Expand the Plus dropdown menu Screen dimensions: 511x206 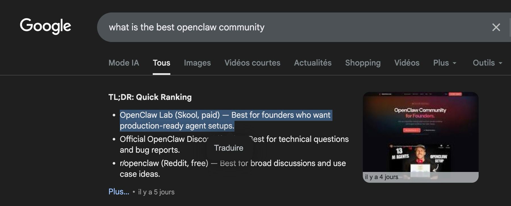pyautogui.click(x=445, y=63)
